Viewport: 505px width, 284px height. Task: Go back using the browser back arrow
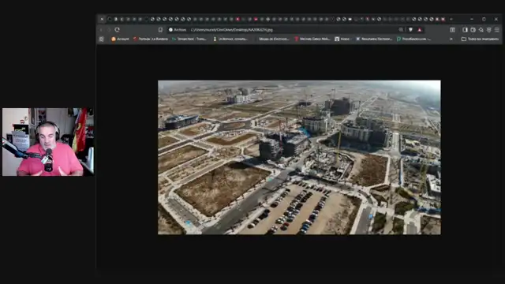(101, 30)
